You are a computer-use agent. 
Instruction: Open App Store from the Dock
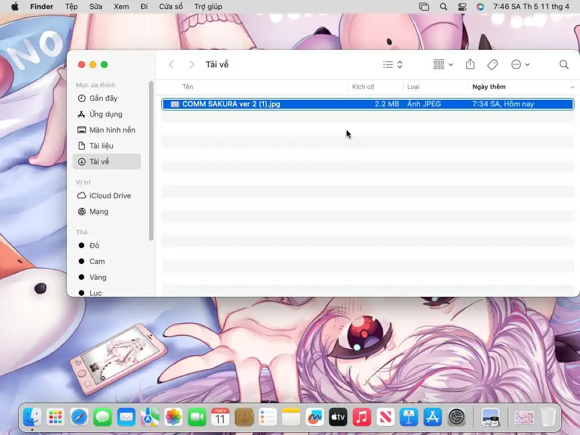click(432, 417)
